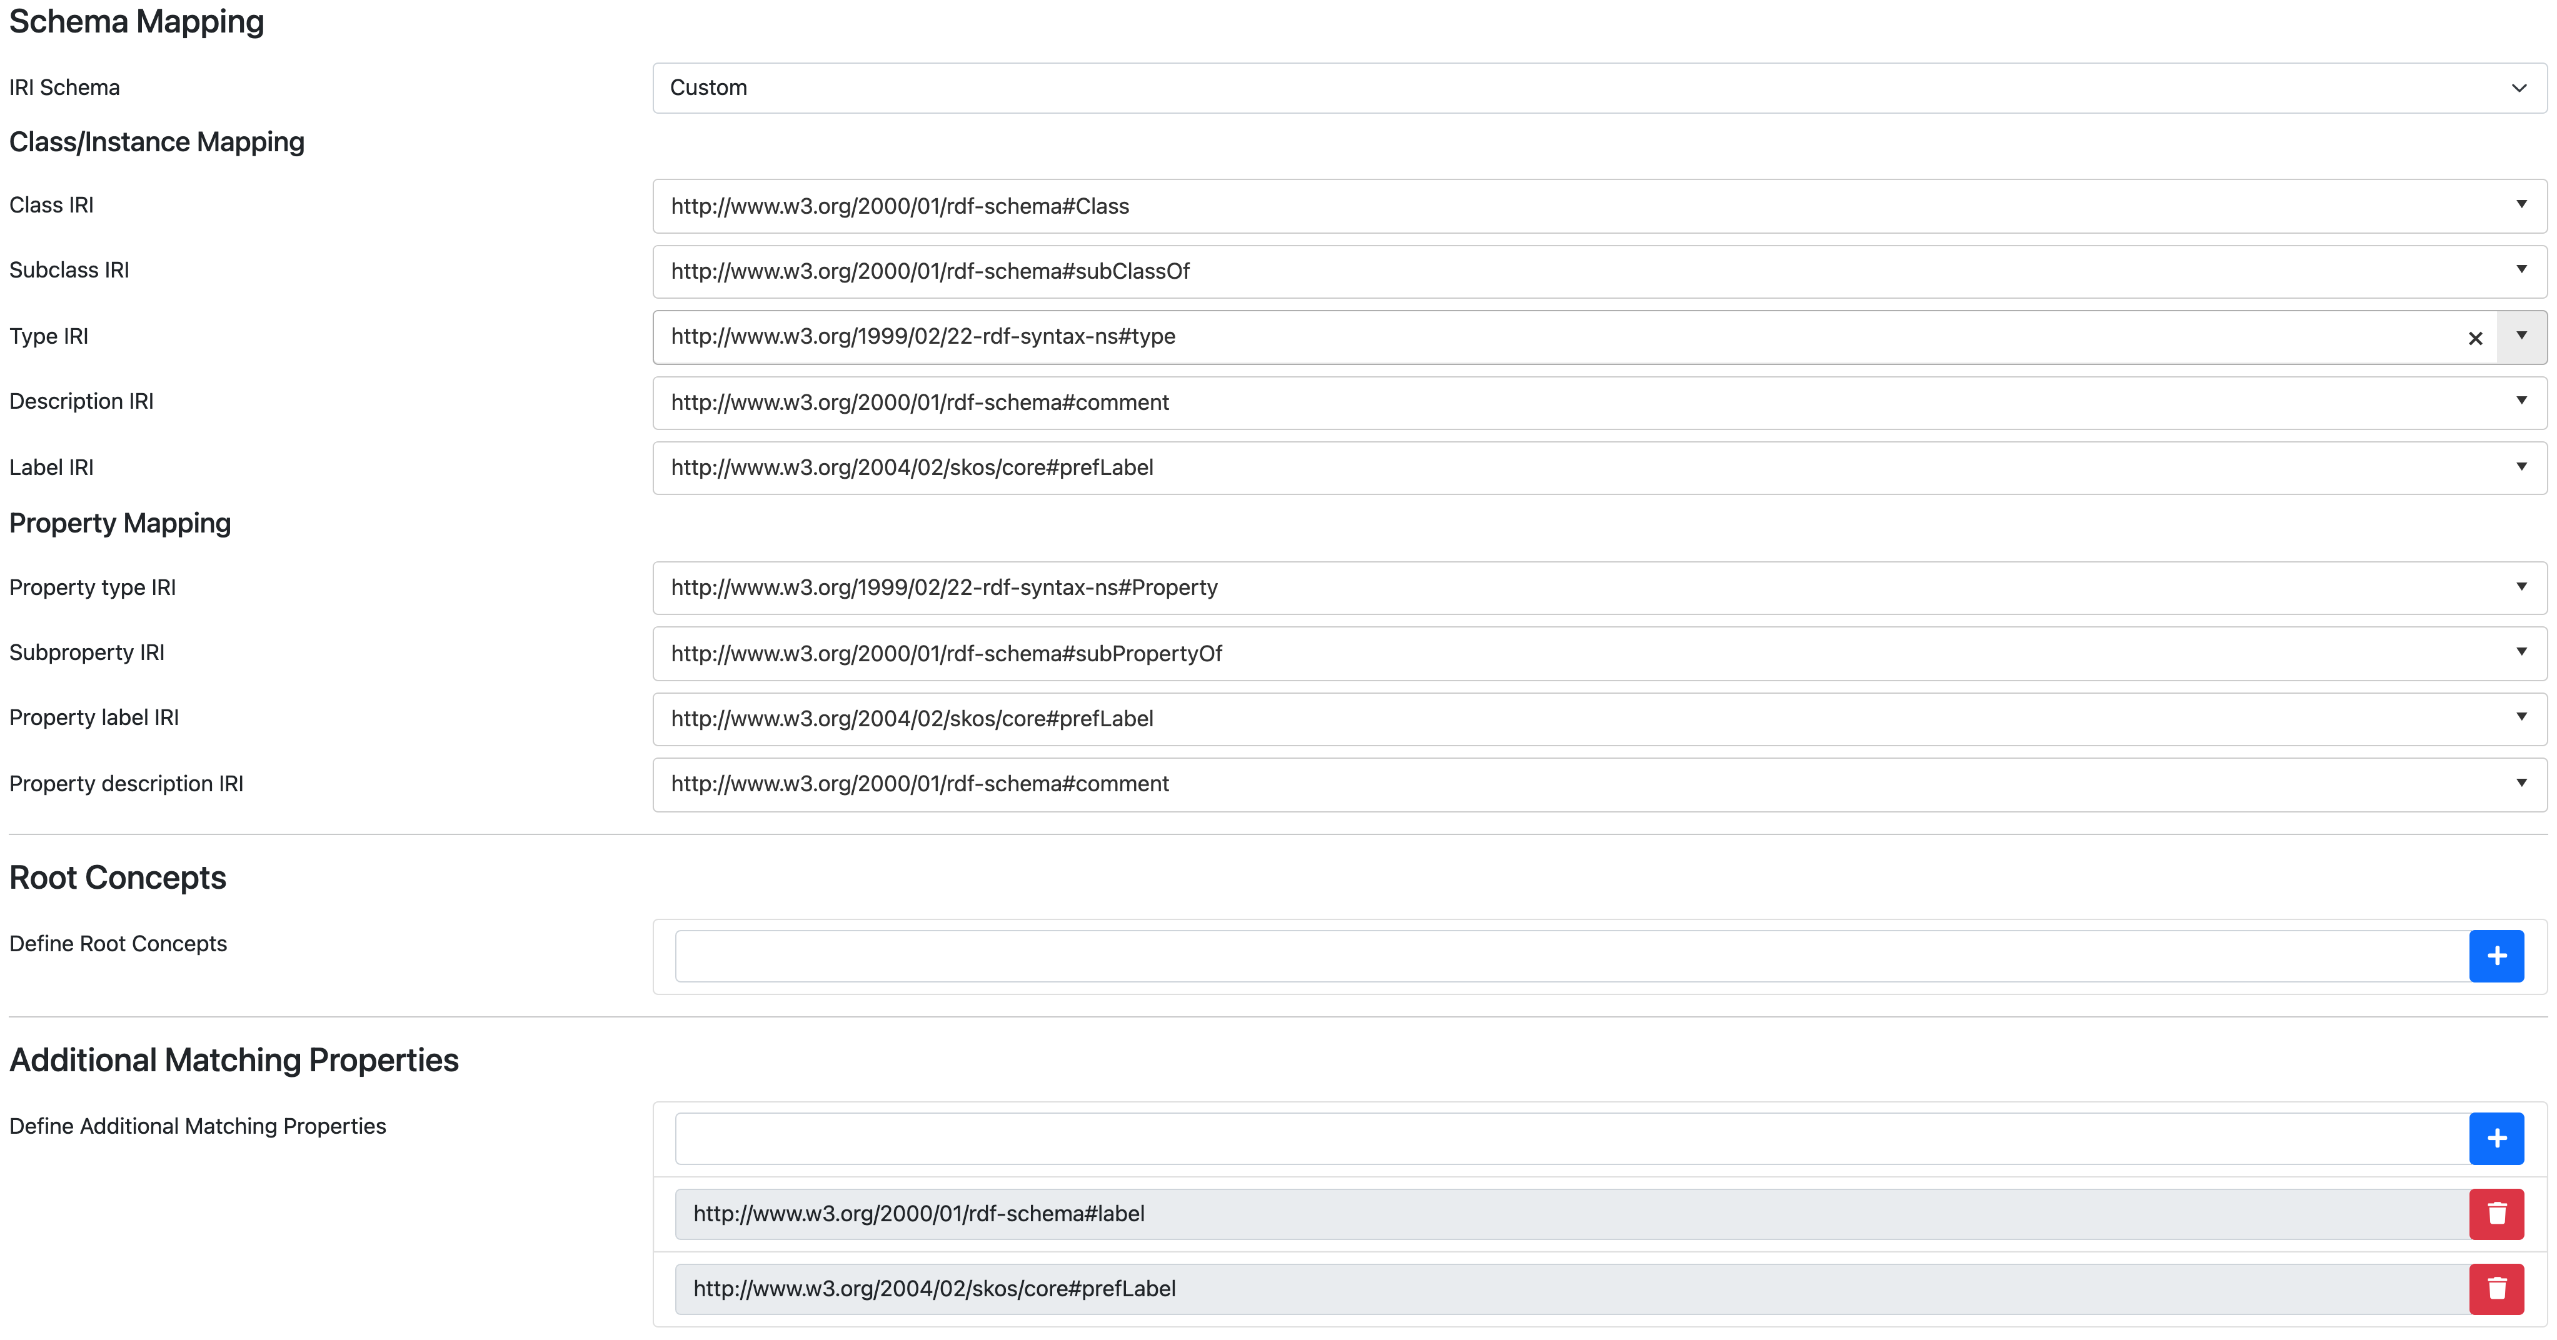The width and height of the screenshot is (2557, 1340).
Task: Click the Define Root Concepts input field
Action: 1489,955
